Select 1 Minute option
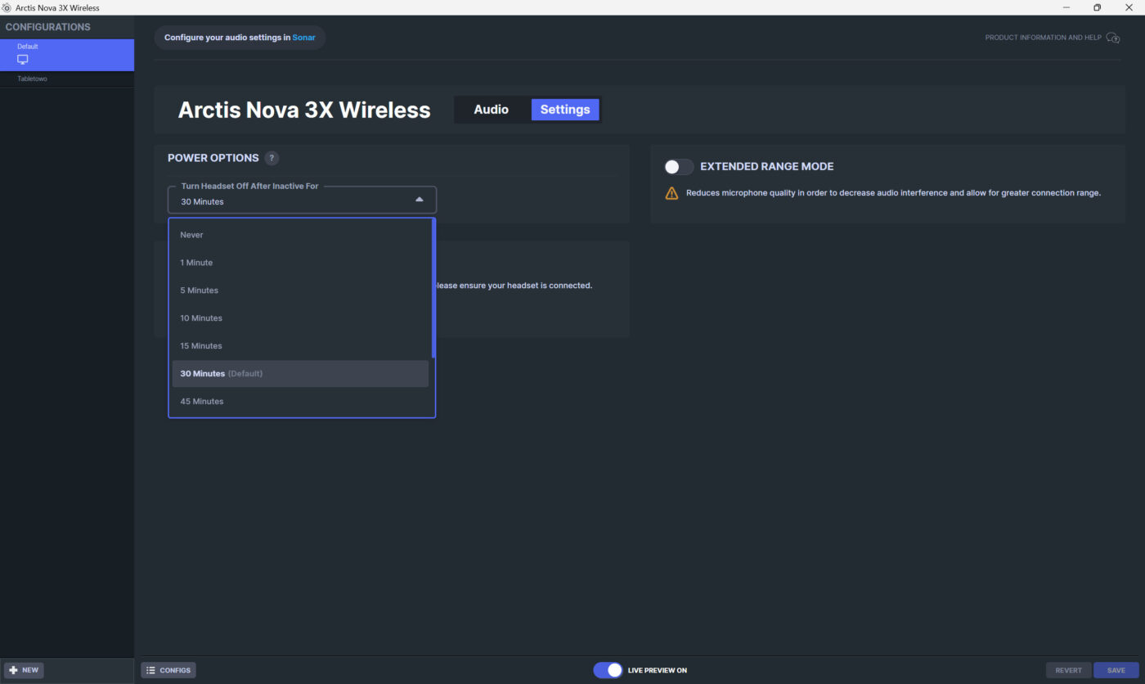 300,263
